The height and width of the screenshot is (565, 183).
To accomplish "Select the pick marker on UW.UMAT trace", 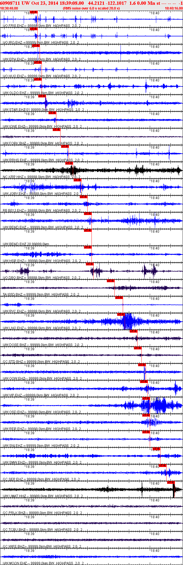I will [171, 482].
